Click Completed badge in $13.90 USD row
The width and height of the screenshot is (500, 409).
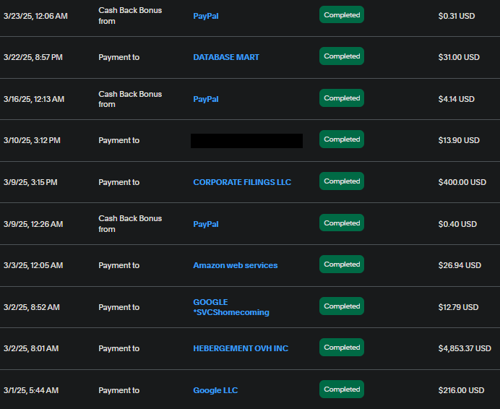pos(342,139)
